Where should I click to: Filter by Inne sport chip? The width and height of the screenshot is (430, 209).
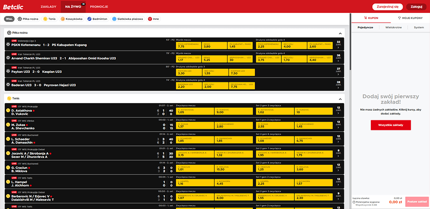(154, 19)
